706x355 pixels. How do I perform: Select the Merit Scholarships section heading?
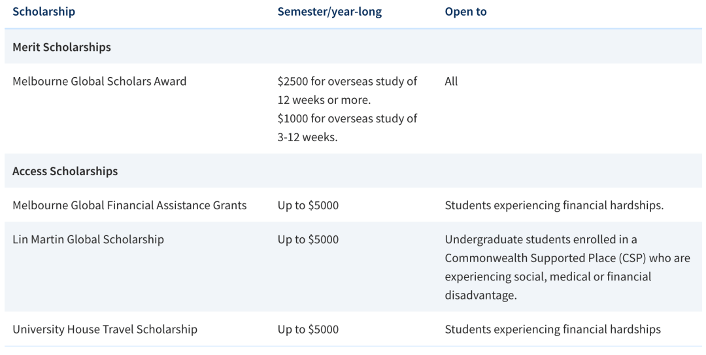coord(61,47)
